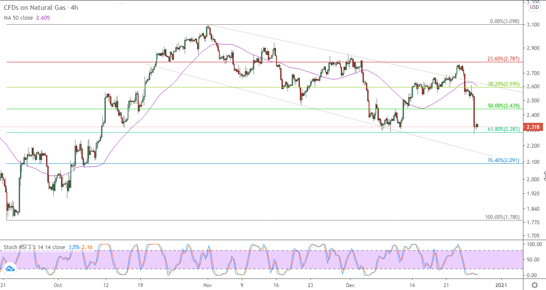This screenshot has width=546, height=290.
Task: Click the USD currency label
Action: 534,7
